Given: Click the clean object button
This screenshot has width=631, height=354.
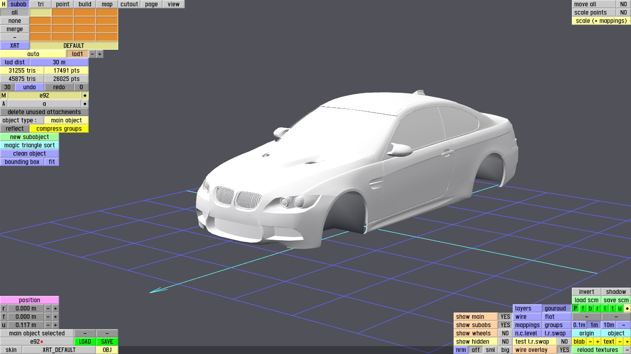Looking at the screenshot, I should pyautogui.click(x=30, y=153).
